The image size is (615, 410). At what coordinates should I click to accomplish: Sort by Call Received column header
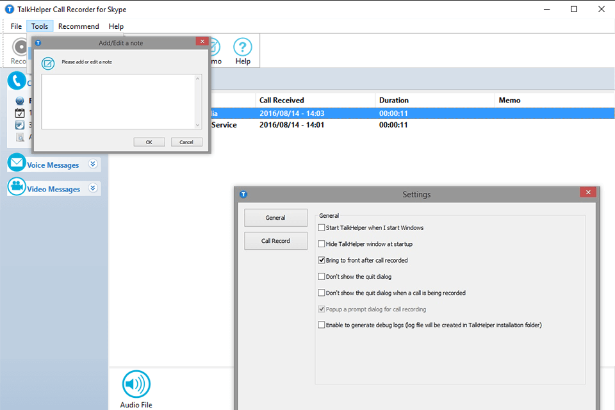pos(315,101)
